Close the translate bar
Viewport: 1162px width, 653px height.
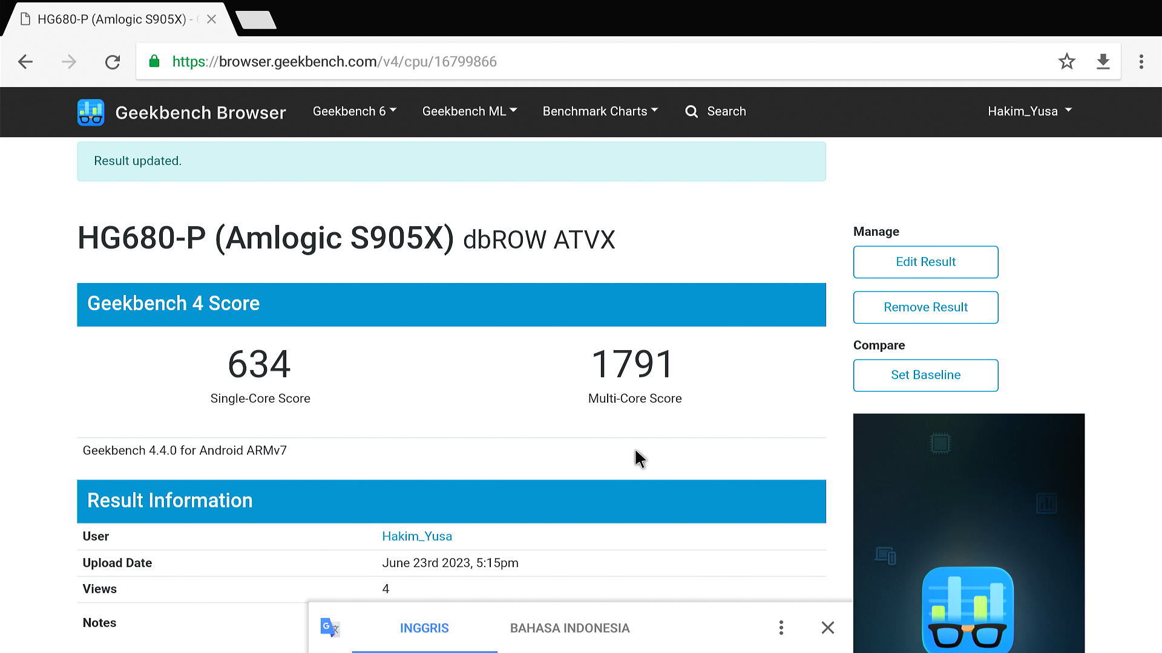[x=827, y=628]
